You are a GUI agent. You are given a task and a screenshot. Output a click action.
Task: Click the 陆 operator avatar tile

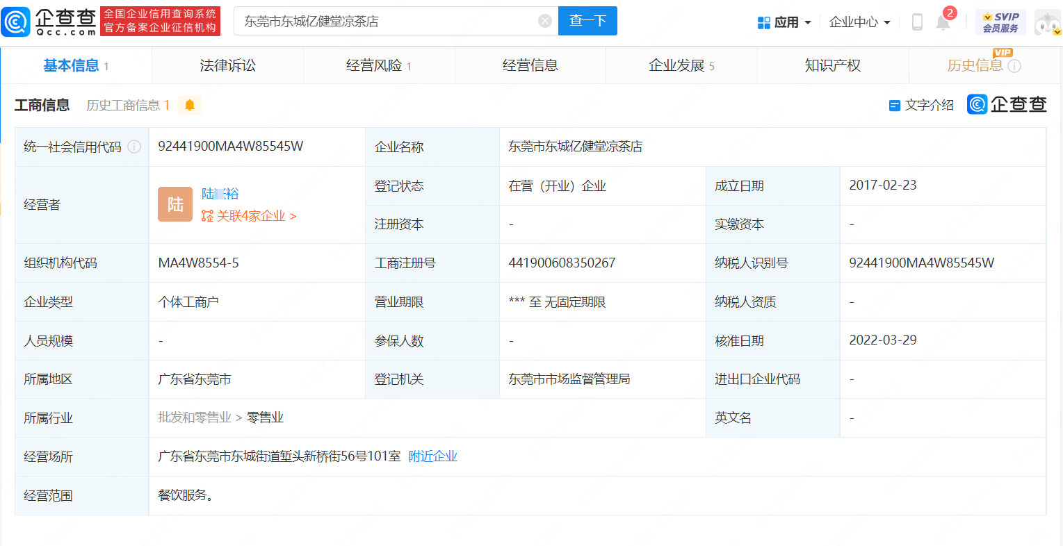click(175, 204)
